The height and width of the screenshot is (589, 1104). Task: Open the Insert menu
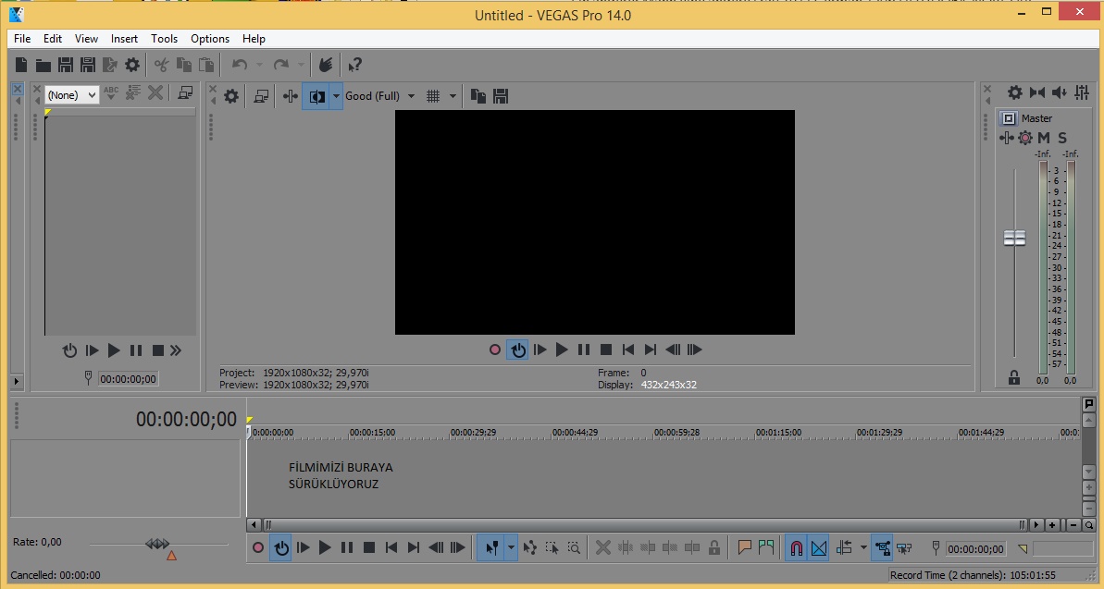click(125, 39)
